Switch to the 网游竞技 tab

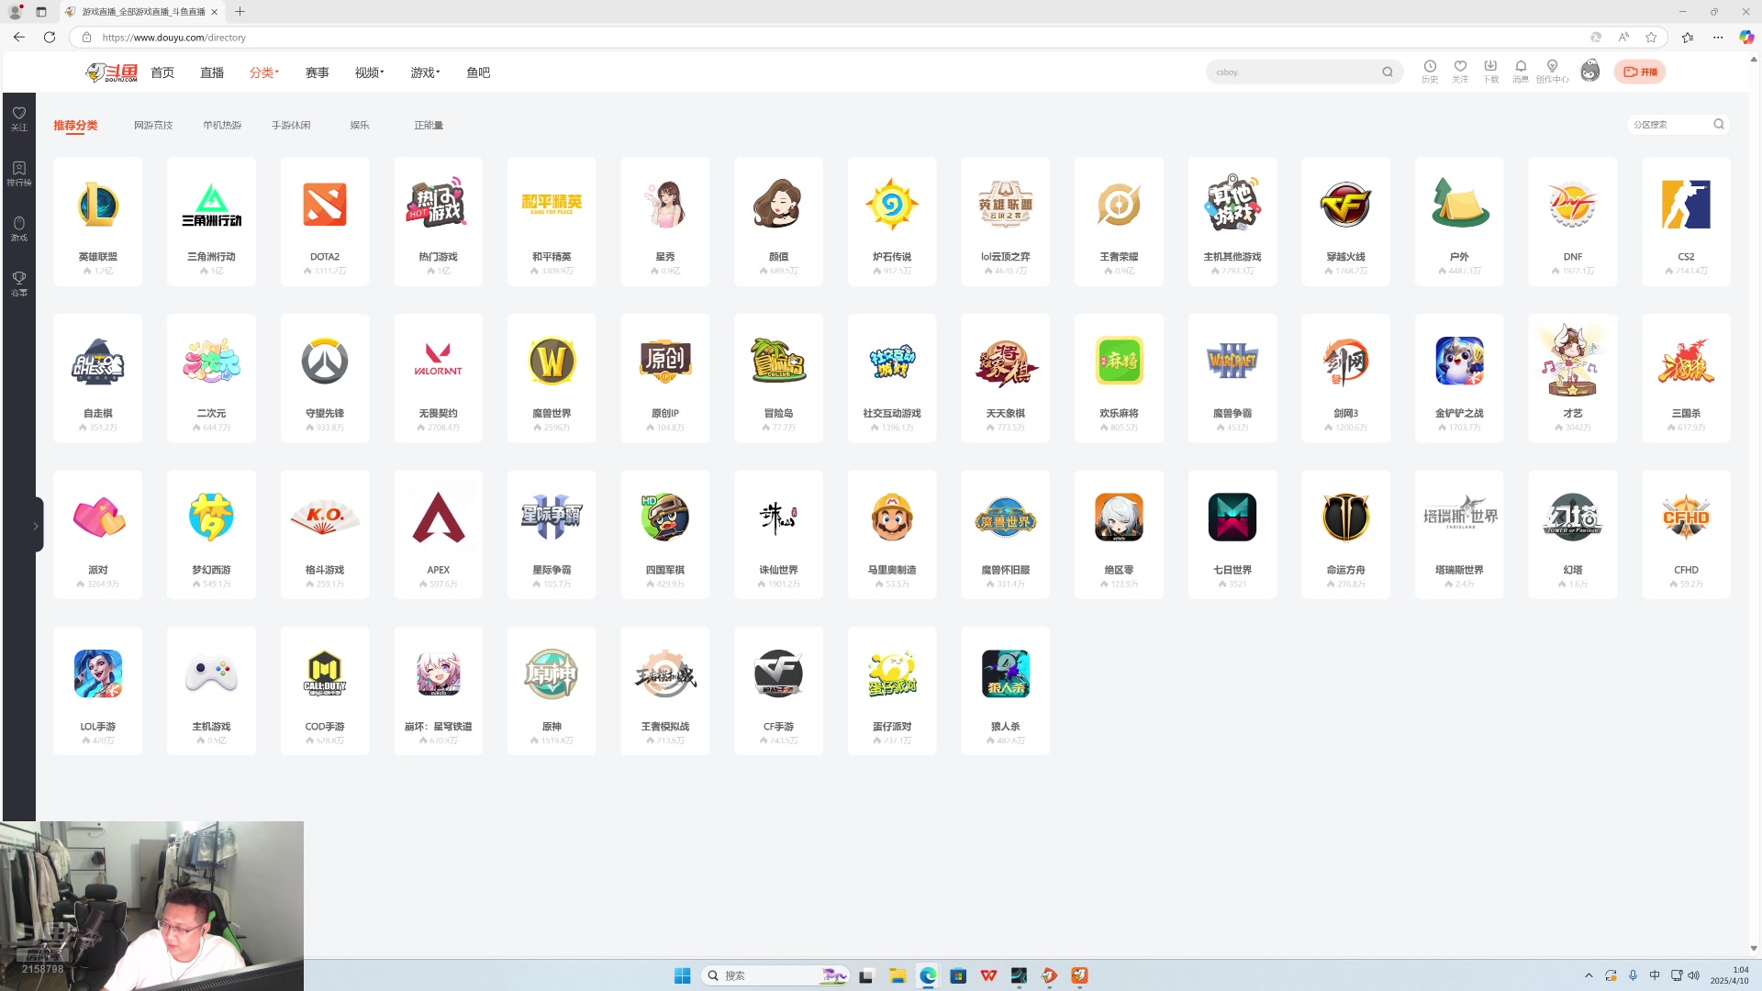click(153, 126)
